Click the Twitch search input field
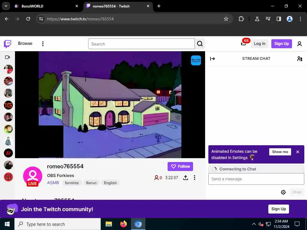Screen dimensions: 307x230 (x=142, y=44)
